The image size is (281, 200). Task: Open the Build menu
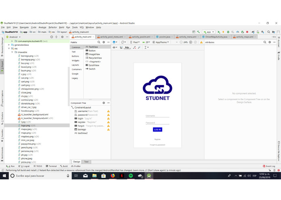(x=61, y=27)
